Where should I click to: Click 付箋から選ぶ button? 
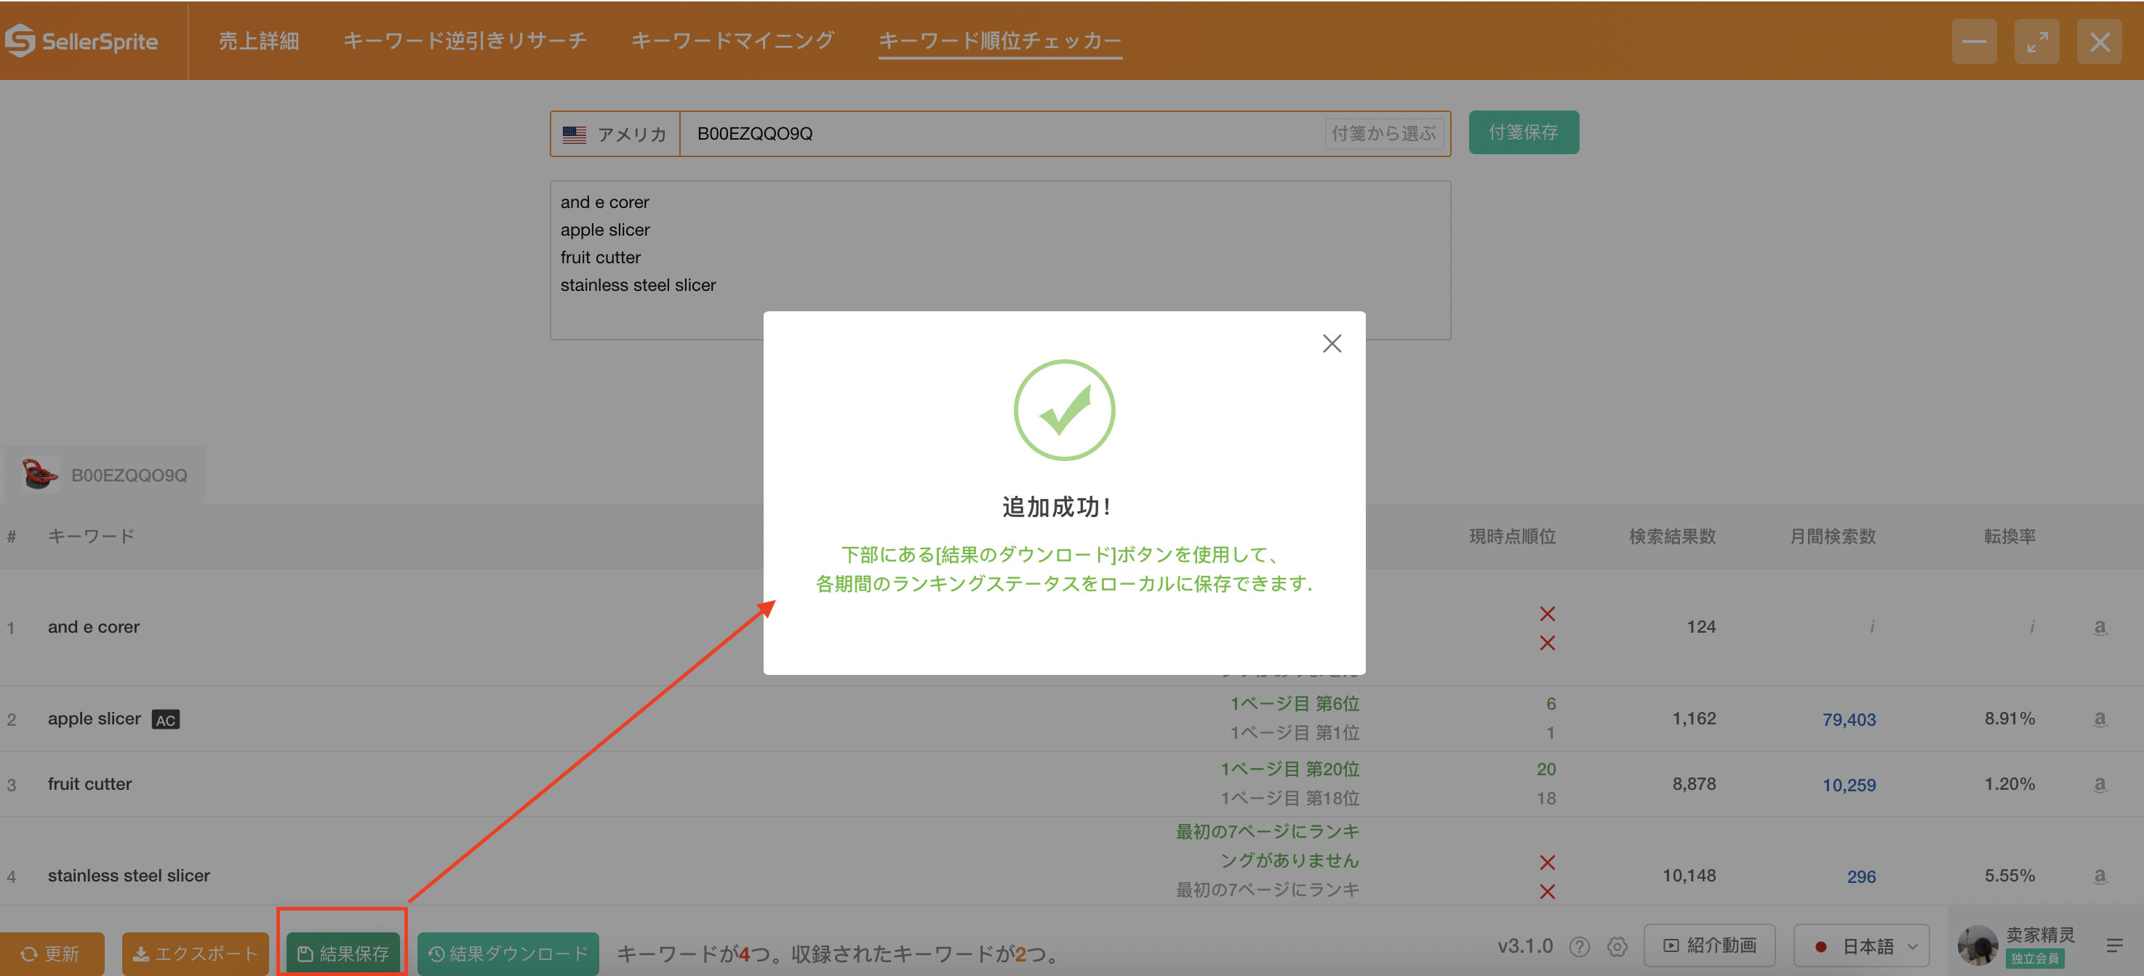coord(1383,133)
